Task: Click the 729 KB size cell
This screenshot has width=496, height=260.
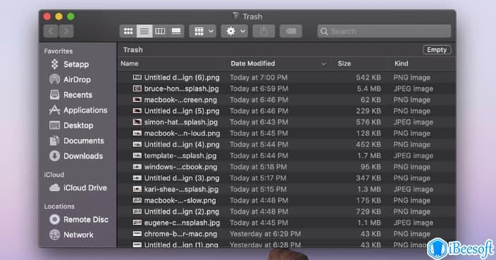Action: (x=368, y=212)
